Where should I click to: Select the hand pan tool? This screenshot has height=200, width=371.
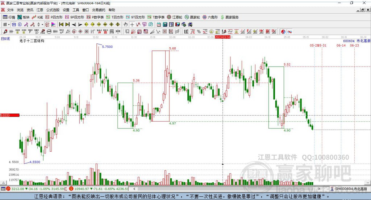pos(126,25)
